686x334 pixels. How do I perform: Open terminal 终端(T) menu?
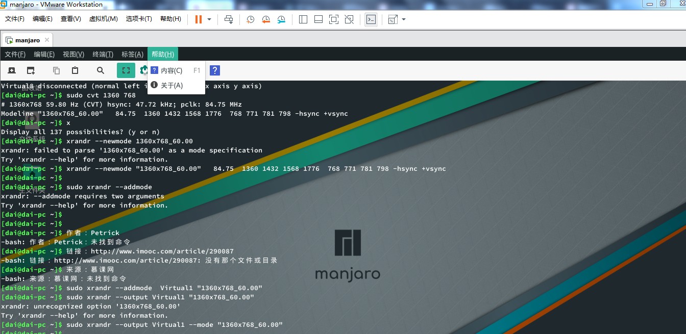point(103,54)
